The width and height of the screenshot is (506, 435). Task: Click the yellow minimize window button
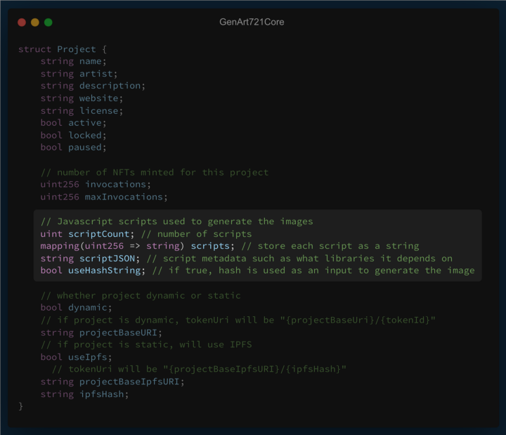click(x=35, y=22)
